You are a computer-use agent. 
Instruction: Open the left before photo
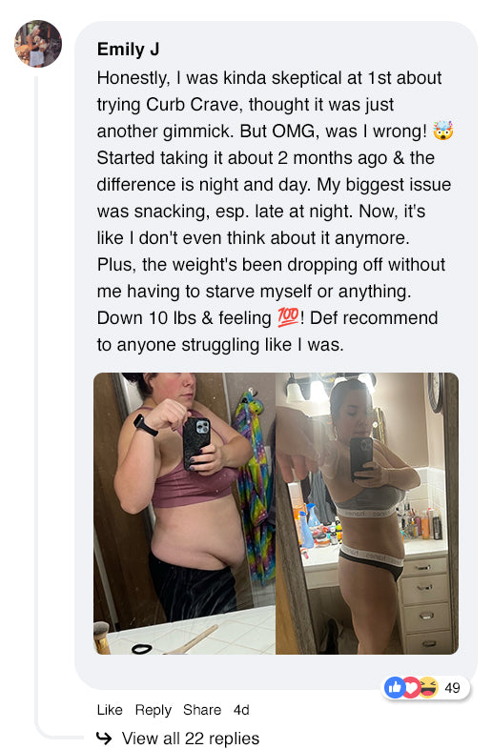pyautogui.click(x=184, y=514)
